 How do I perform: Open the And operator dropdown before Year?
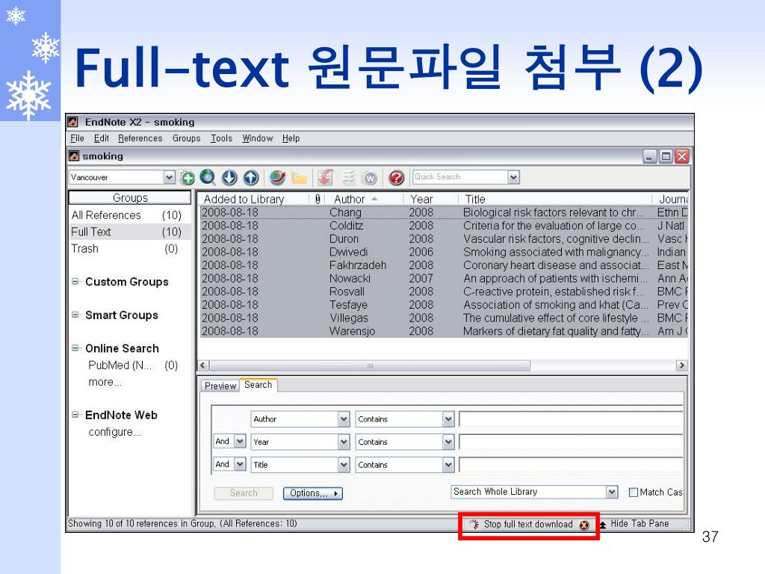click(240, 441)
